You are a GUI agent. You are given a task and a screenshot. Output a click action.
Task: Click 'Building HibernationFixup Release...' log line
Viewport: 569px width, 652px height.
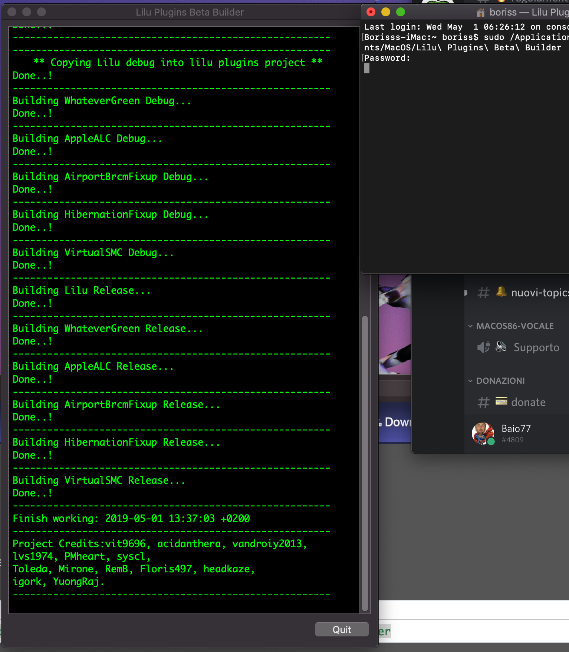116,442
